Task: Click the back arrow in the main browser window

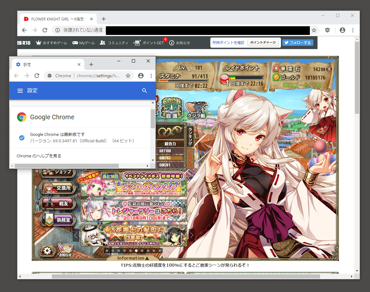Action: tap(24, 30)
